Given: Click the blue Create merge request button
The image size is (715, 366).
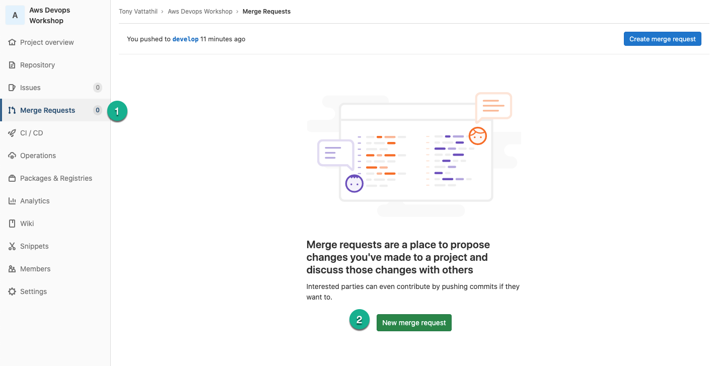Looking at the screenshot, I should [663, 39].
